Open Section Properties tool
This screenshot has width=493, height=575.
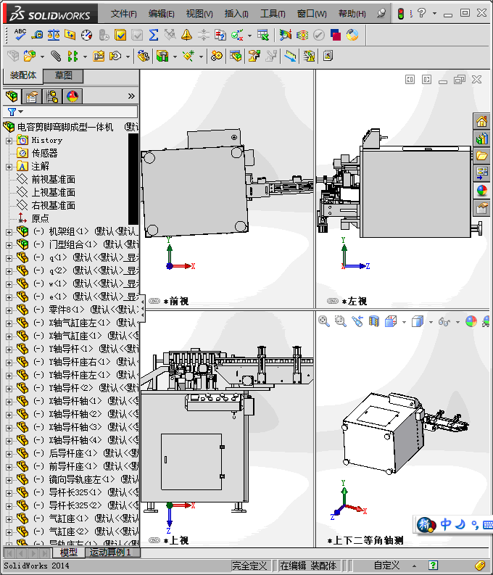click(x=70, y=35)
